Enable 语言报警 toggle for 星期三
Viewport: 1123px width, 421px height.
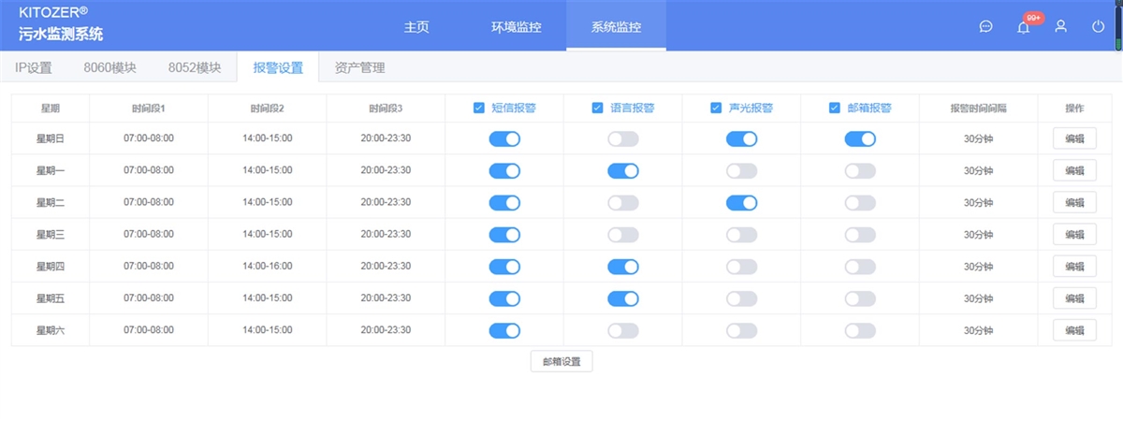click(x=623, y=235)
